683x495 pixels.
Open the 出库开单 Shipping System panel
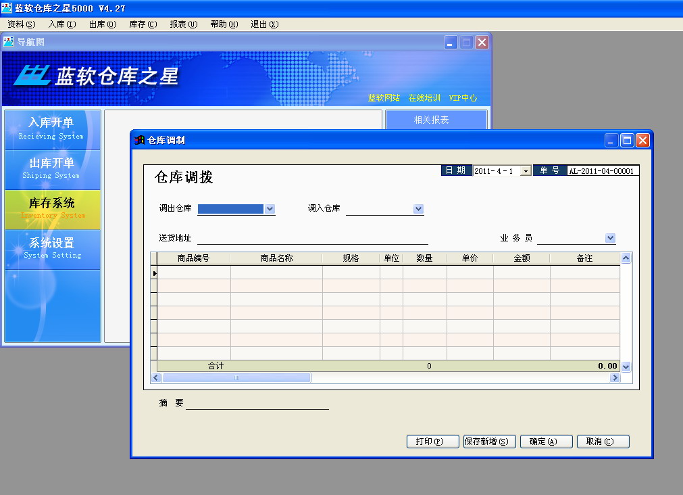coord(52,168)
